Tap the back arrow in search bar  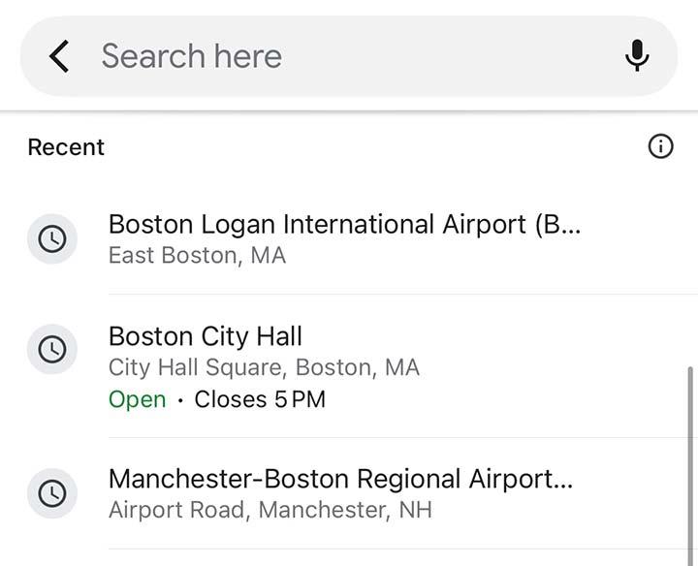[59, 57]
